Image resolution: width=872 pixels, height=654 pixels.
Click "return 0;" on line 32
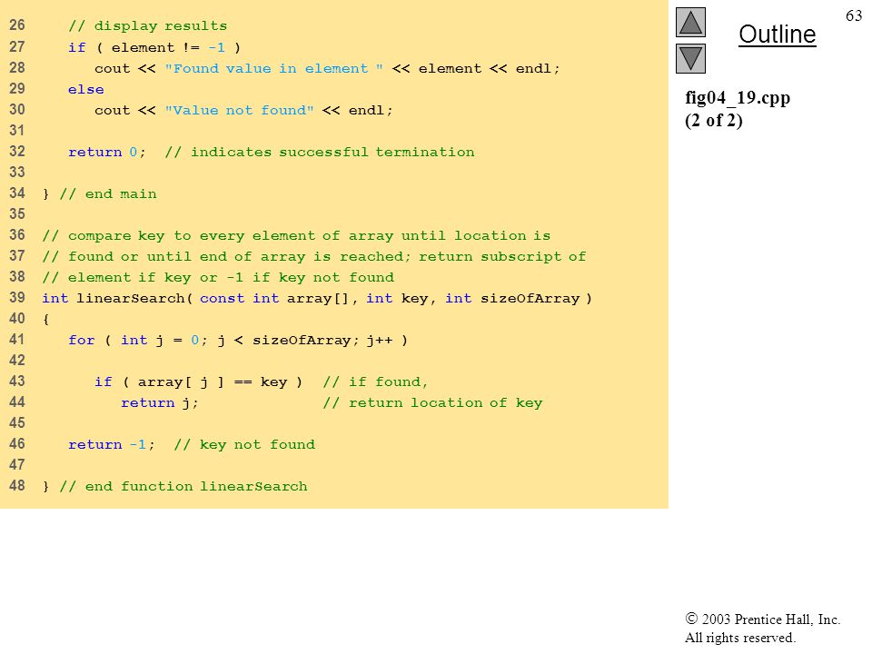click(x=107, y=152)
